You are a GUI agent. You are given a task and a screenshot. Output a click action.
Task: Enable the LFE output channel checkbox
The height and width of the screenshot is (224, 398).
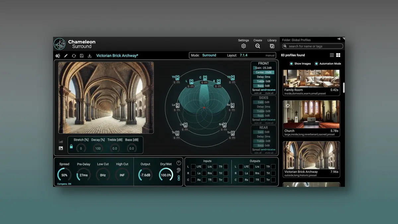[x=252, y=167]
